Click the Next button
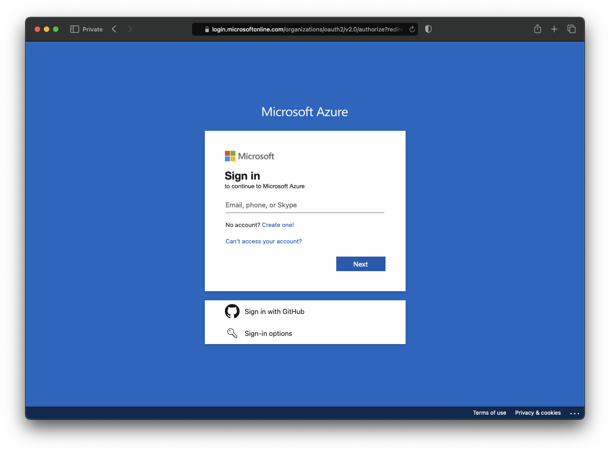Viewport: 610px width, 453px height. tap(360, 264)
